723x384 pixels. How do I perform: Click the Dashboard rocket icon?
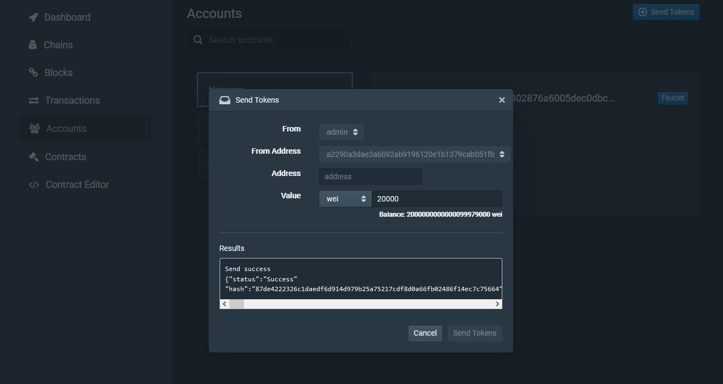coord(34,17)
